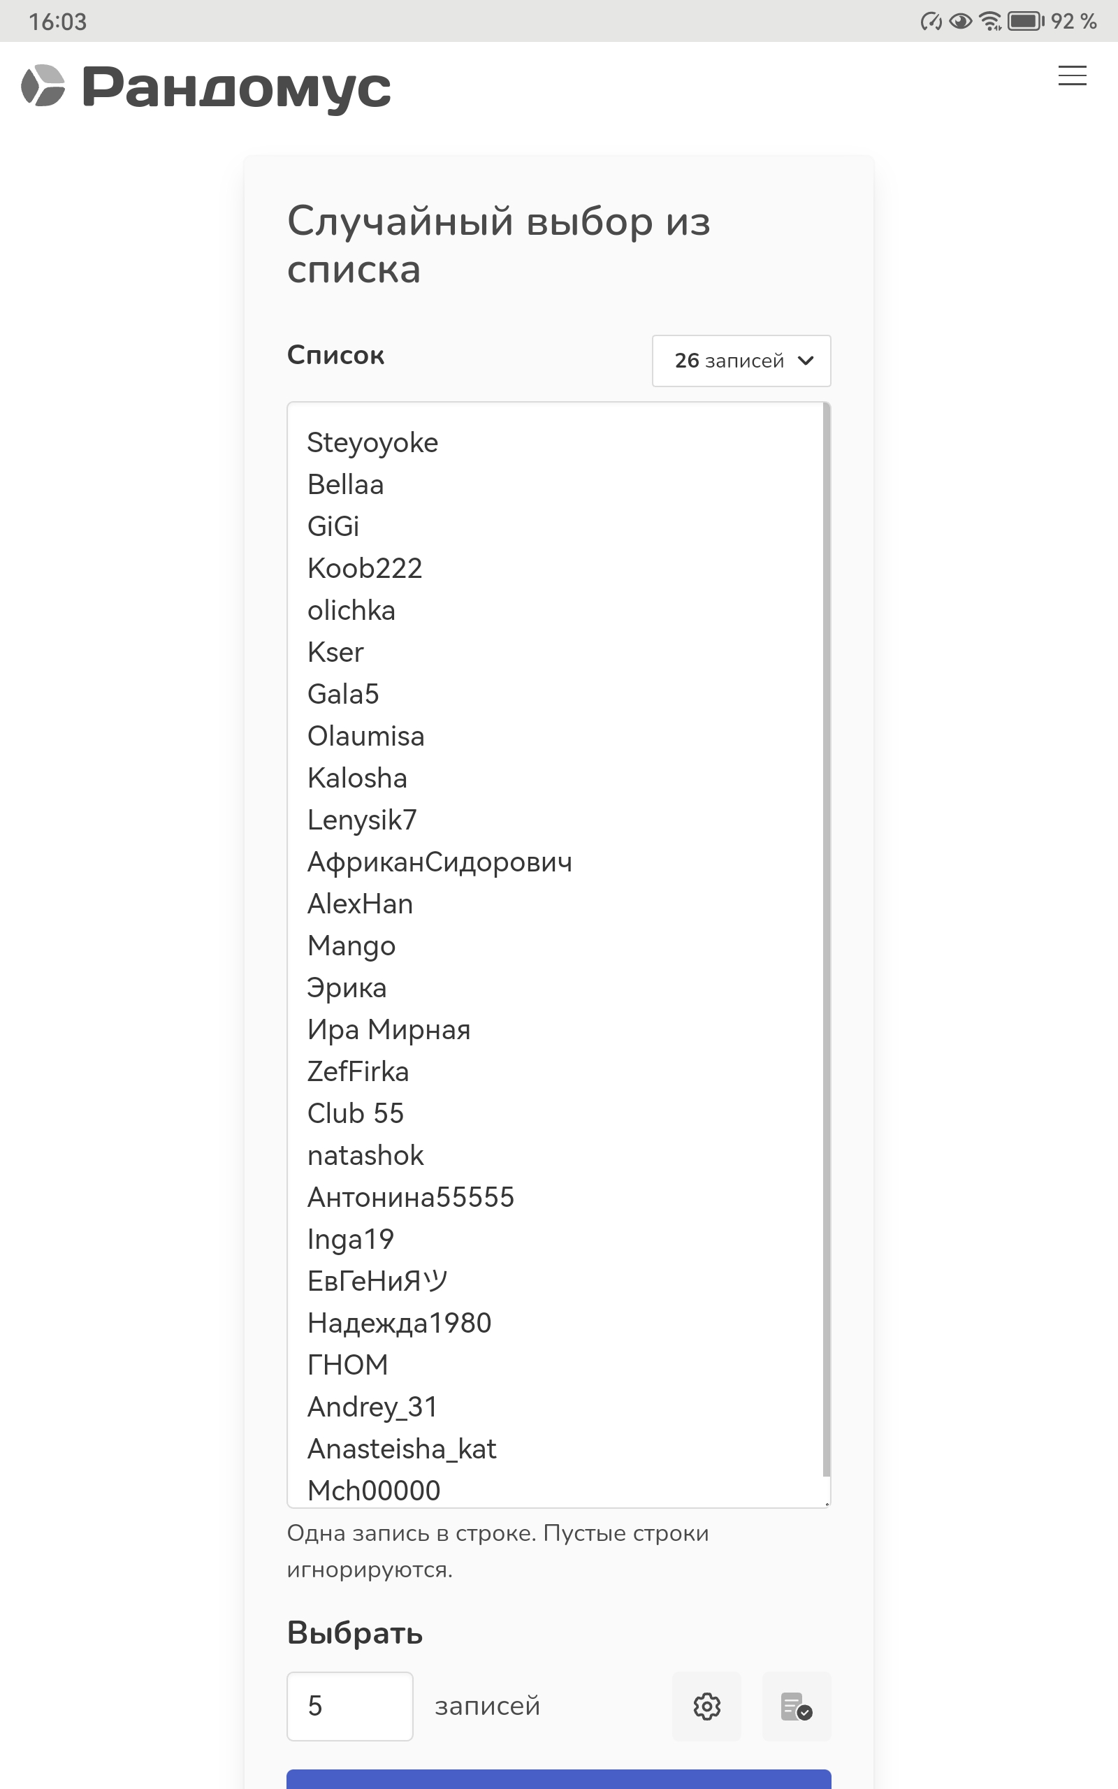The width and height of the screenshot is (1118, 1789).
Task: Tap the battery indicator icon
Action: [x=1026, y=21]
